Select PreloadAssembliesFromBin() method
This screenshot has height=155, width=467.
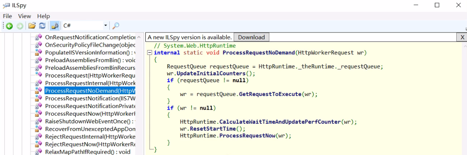tap(90, 60)
